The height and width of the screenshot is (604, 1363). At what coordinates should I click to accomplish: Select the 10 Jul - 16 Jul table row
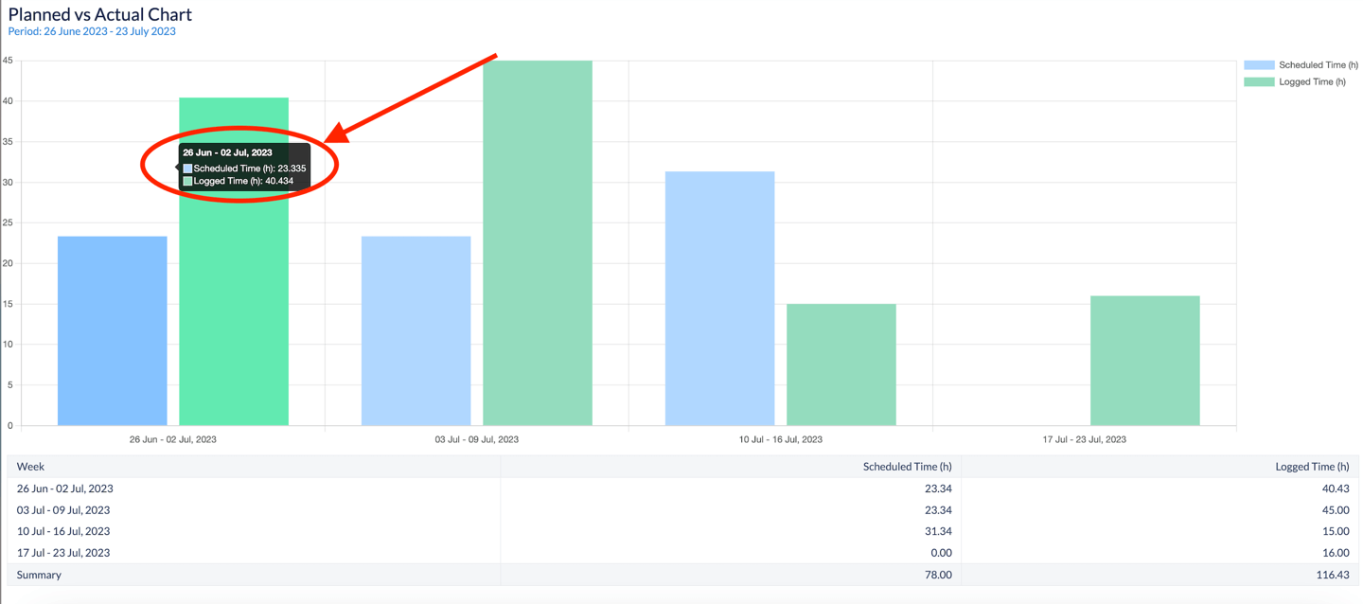click(63, 531)
